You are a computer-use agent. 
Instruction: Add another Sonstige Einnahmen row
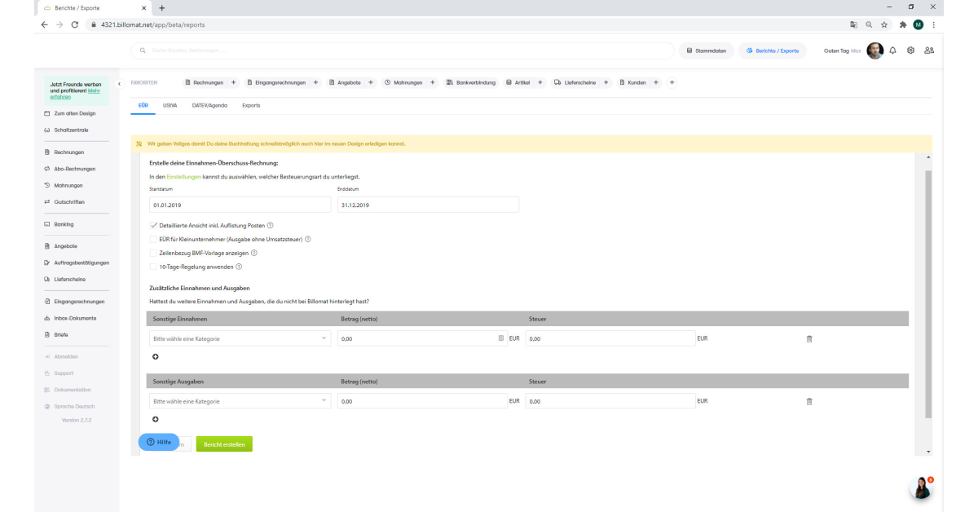(x=156, y=356)
